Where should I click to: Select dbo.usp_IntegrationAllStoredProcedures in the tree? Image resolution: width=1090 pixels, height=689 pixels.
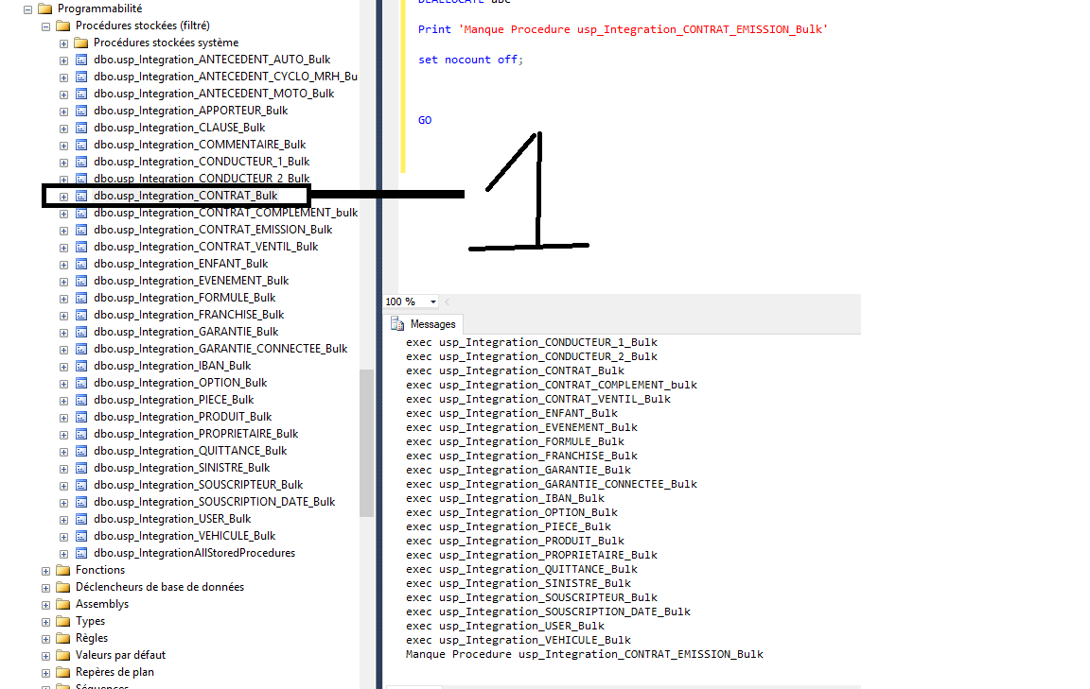click(195, 553)
